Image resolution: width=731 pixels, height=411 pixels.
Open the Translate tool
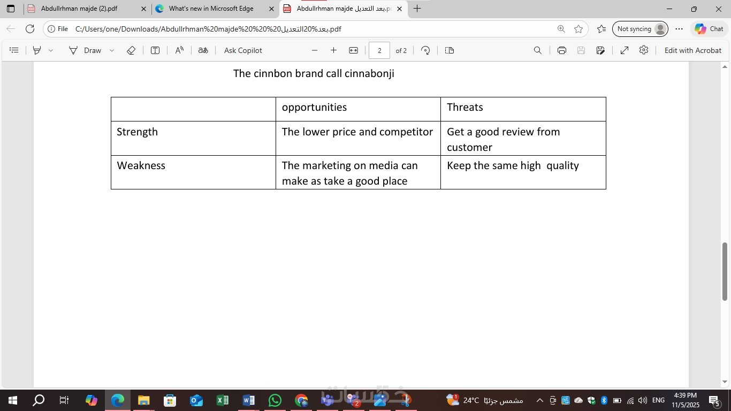(203, 50)
